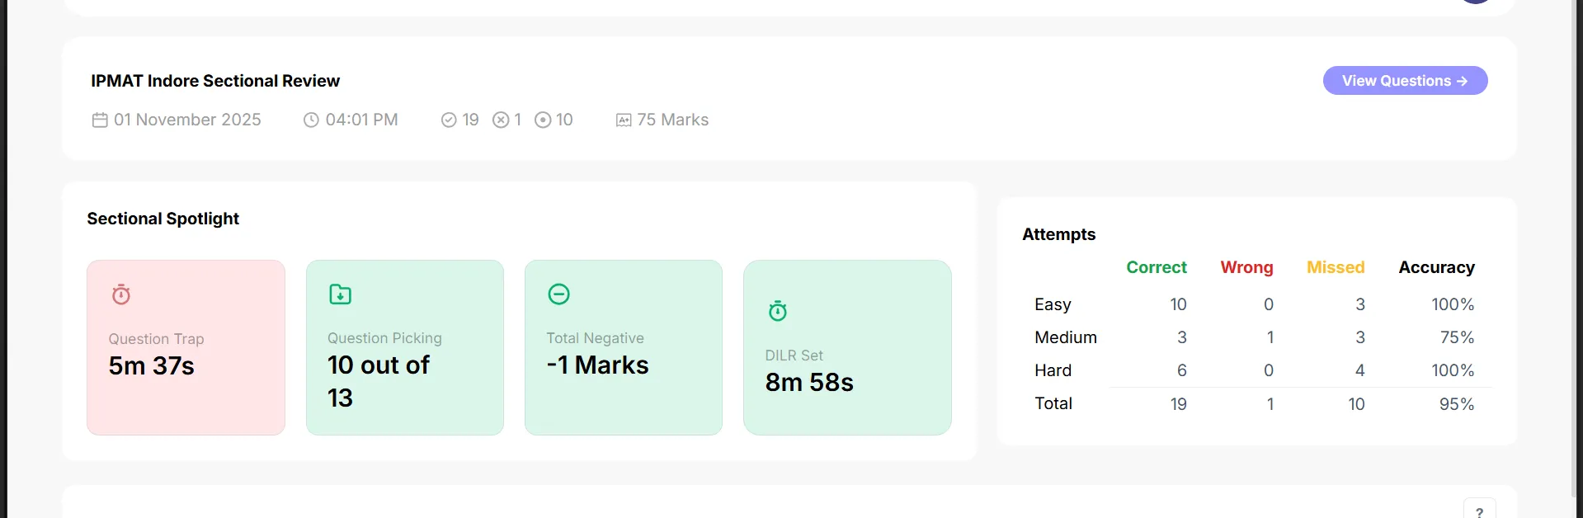
Task: Select the Question Trap 5m 37s card
Action: (186, 347)
